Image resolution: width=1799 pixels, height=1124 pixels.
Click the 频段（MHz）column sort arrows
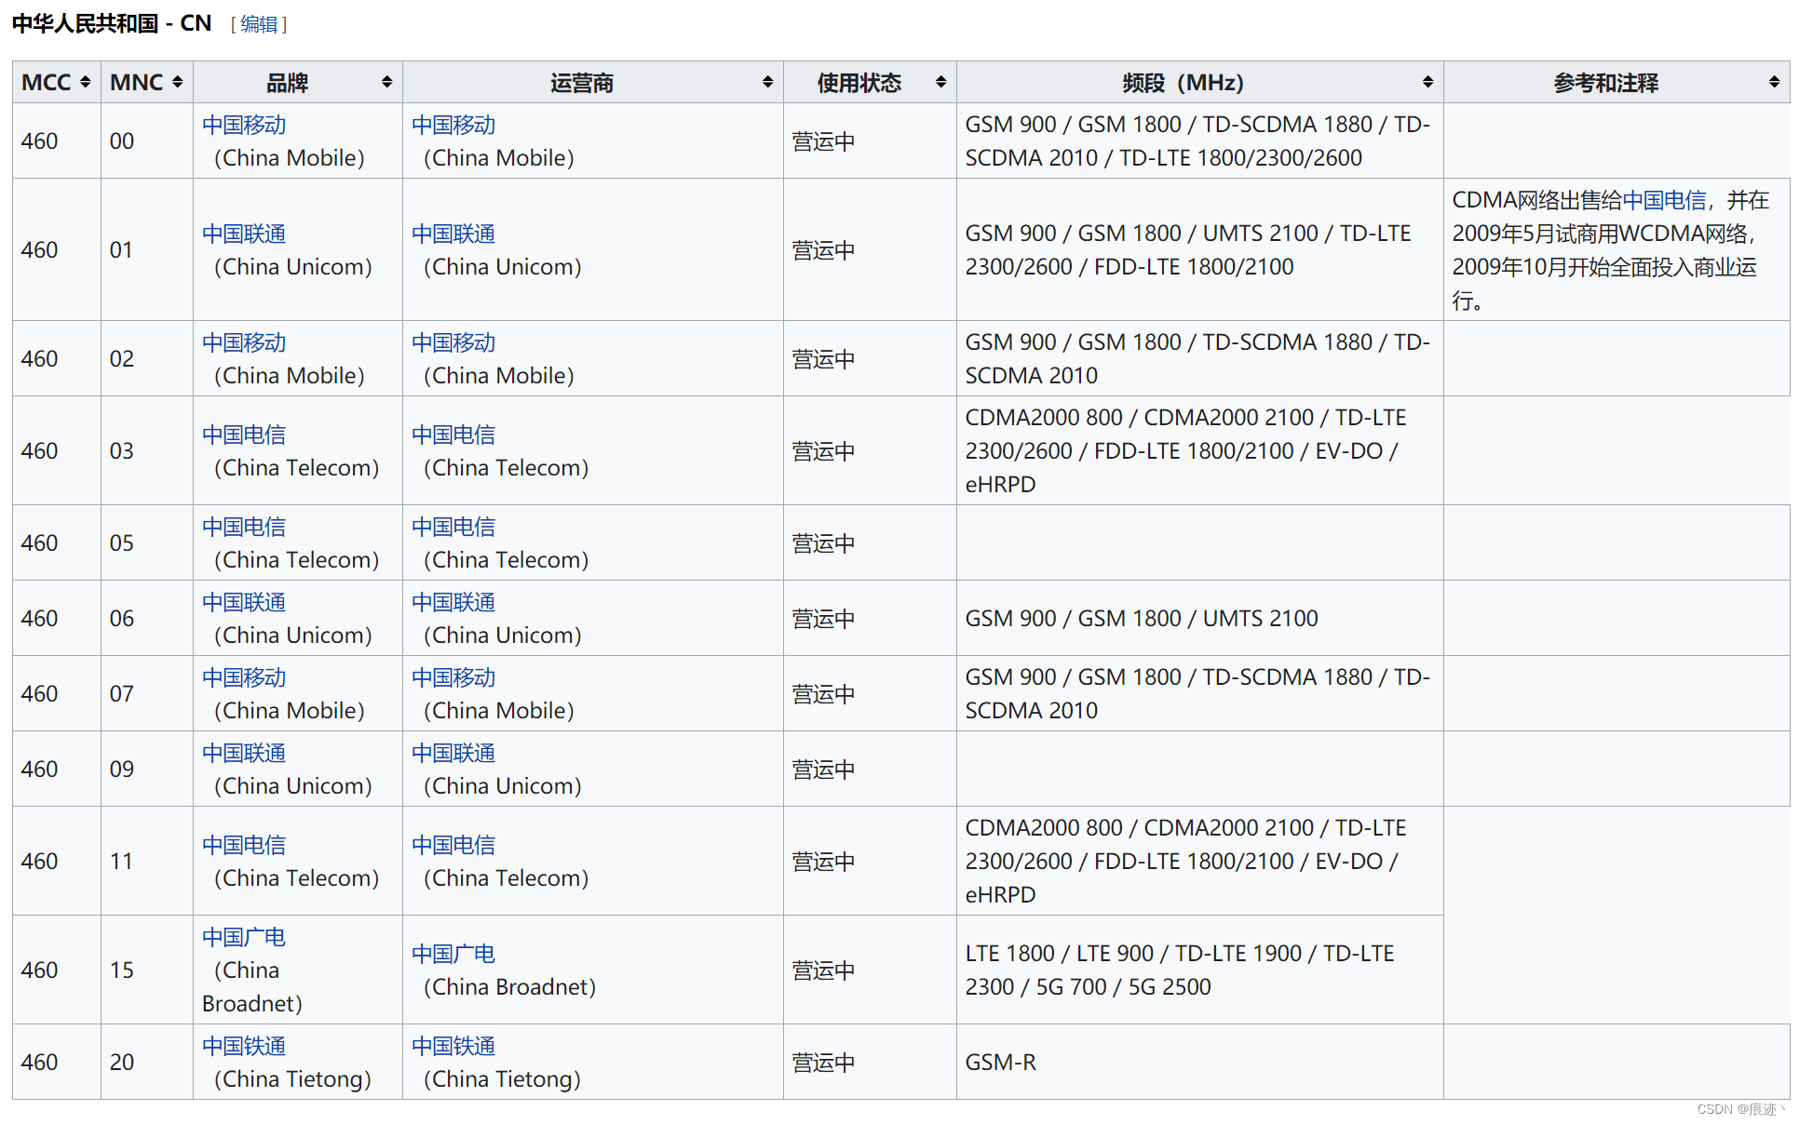[1427, 82]
